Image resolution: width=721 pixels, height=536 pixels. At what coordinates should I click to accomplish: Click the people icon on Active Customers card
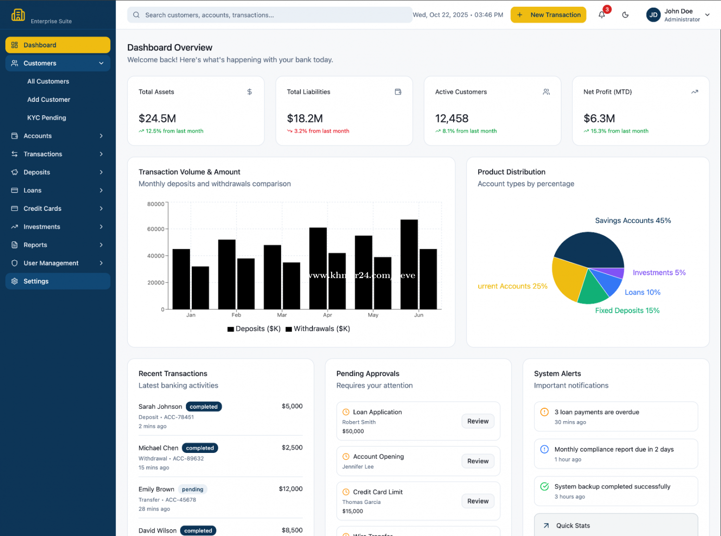pos(546,92)
